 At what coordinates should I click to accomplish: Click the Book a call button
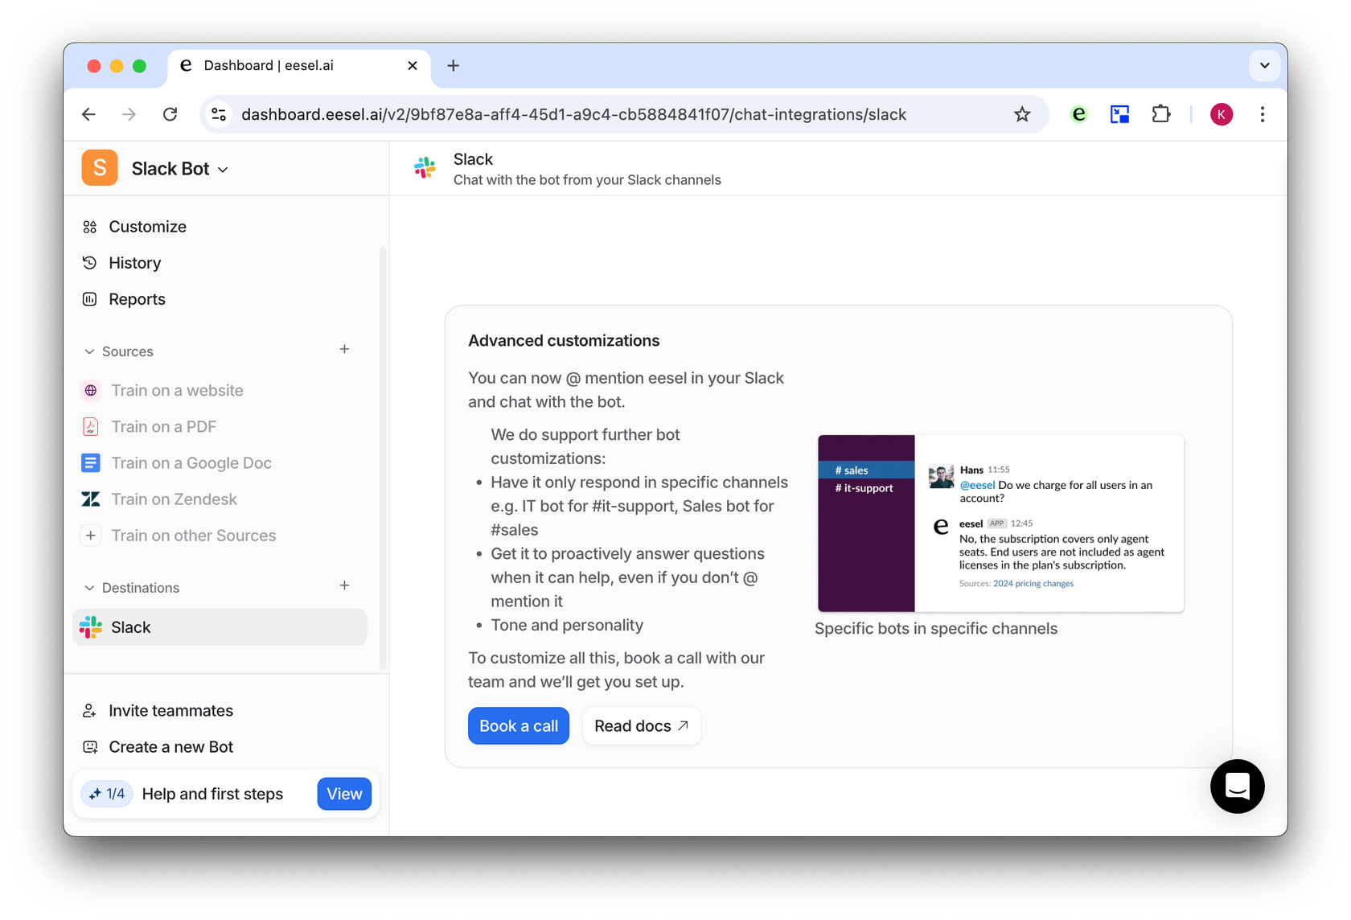(519, 725)
